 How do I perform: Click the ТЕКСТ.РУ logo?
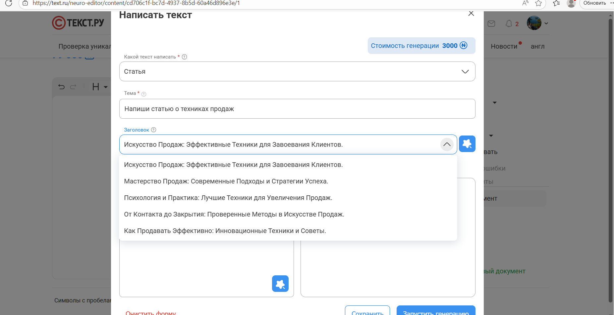point(78,22)
